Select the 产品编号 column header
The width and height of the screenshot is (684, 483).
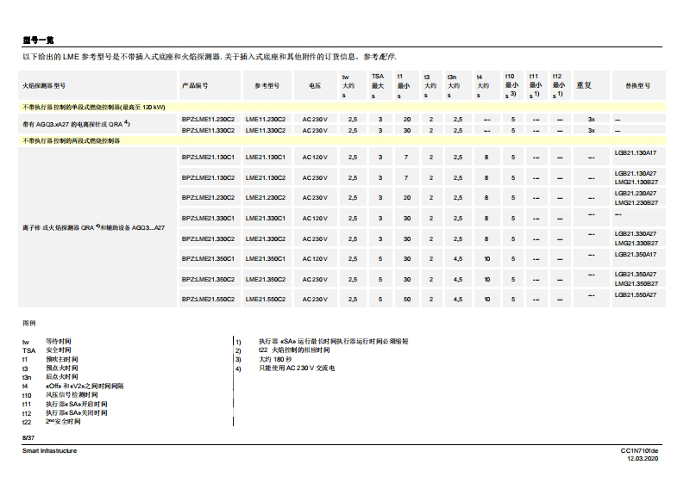point(195,86)
